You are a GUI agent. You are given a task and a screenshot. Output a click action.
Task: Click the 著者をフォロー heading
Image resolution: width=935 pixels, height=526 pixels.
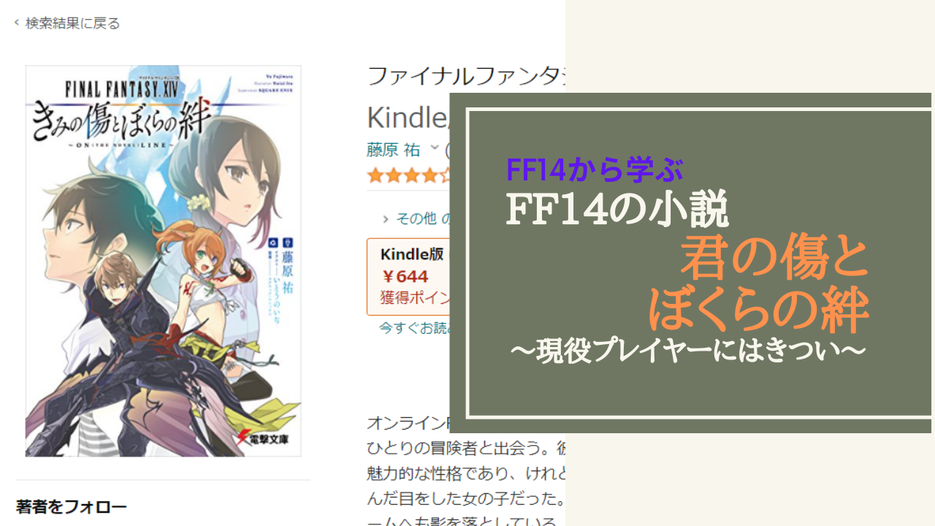coord(72,507)
